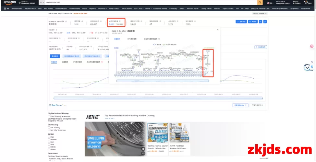
Task: Open Amazon Haul in nav bar
Action: 17,9
